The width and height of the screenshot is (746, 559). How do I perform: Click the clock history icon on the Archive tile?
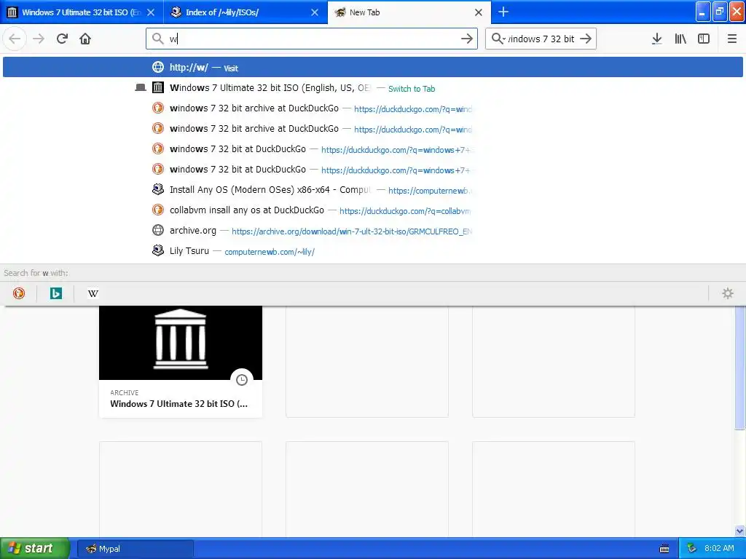pyautogui.click(x=242, y=380)
